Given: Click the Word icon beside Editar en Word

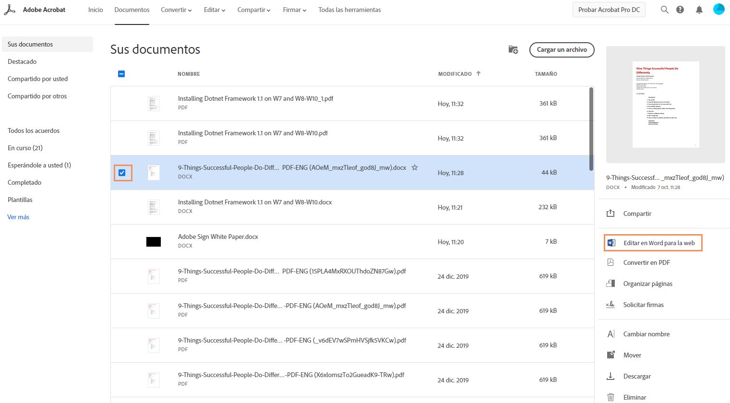Looking at the screenshot, I should 611,243.
